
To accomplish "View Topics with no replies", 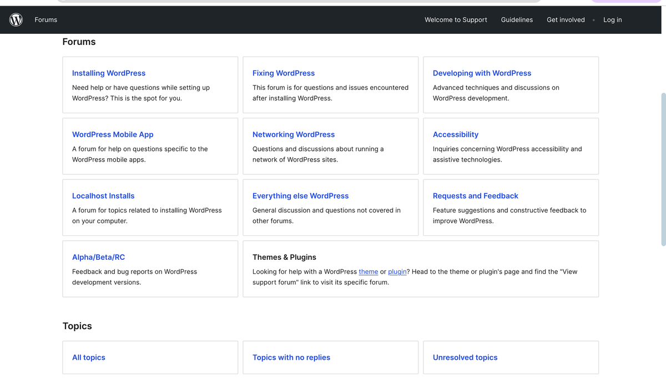I will tap(291, 358).
